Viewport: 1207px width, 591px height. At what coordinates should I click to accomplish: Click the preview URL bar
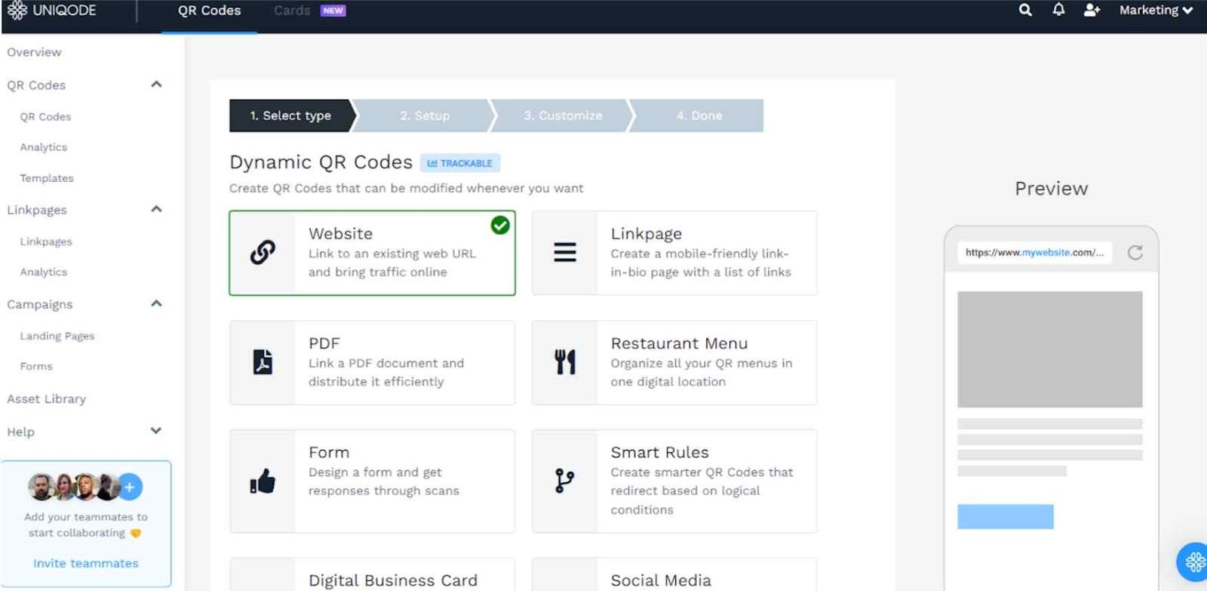[x=1035, y=252]
